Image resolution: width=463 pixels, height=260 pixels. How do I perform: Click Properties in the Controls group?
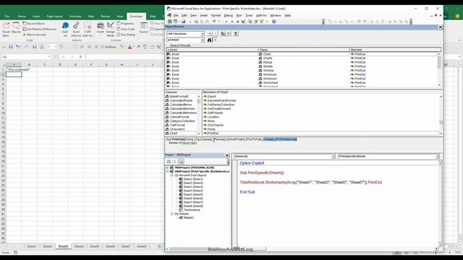(125, 23)
